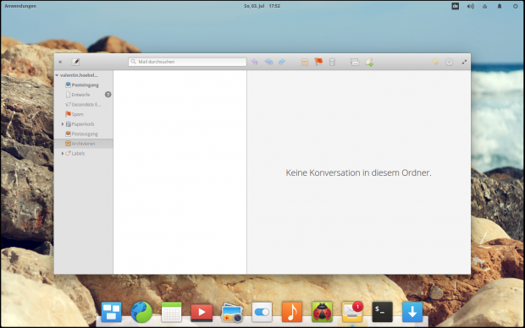Click the Reply All toolbar icon
Viewport: 525px width, 328px height.
click(x=268, y=62)
